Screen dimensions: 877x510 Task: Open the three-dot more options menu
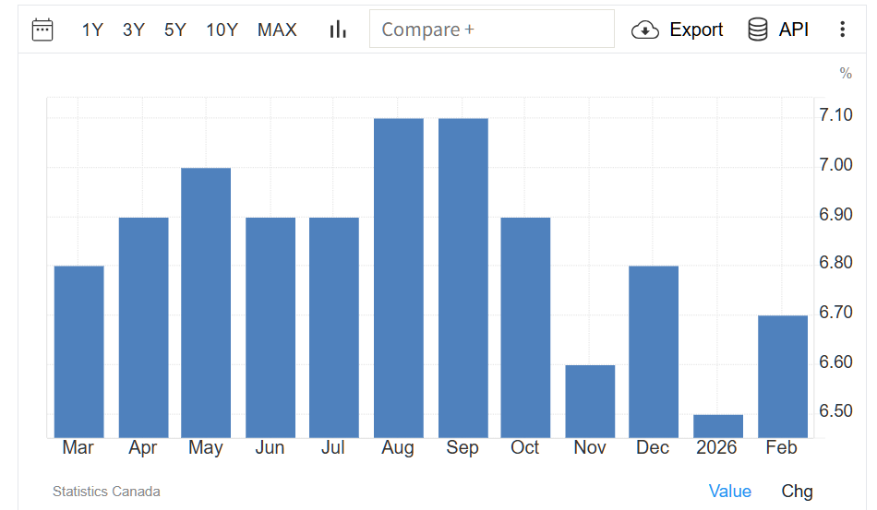pos(842,30)
